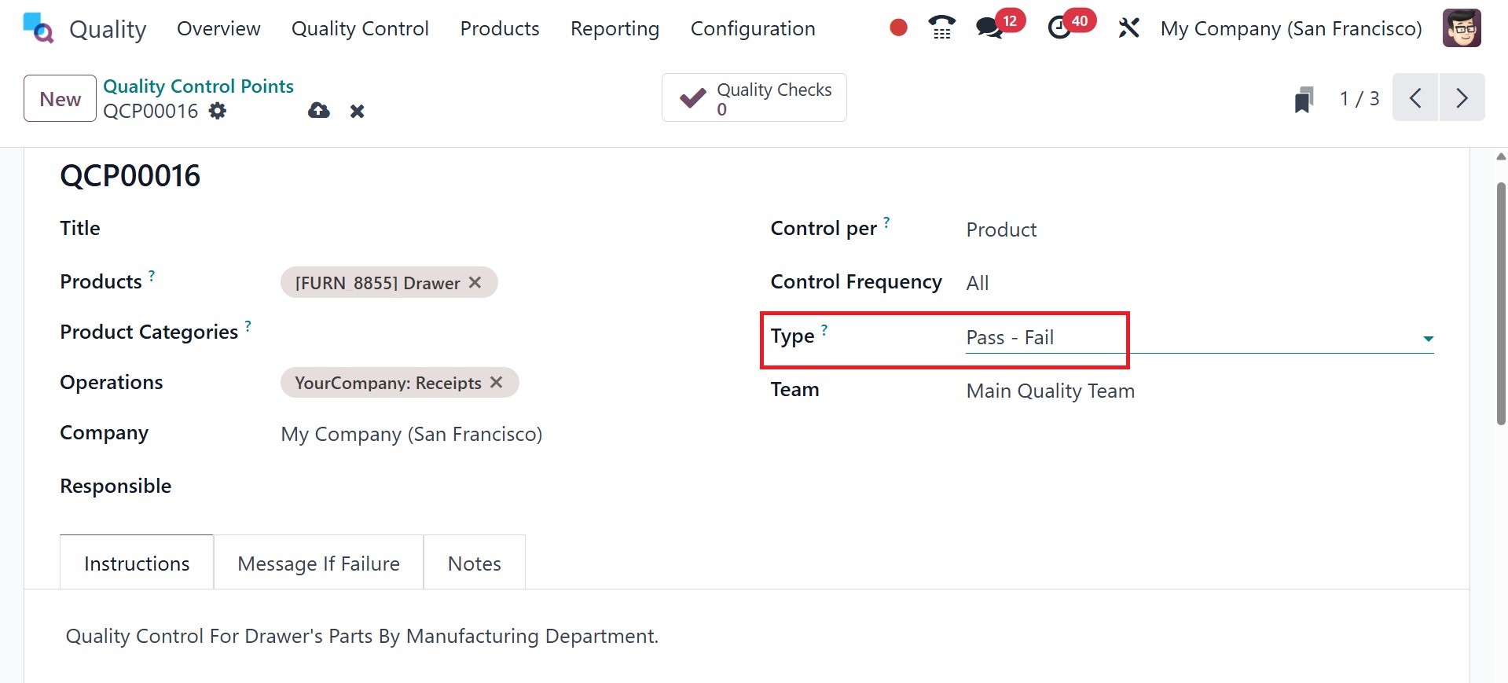Expand the Type dropdown arrow
This screenshot has height=683, width=1508.
click(x=1428, y=339)
